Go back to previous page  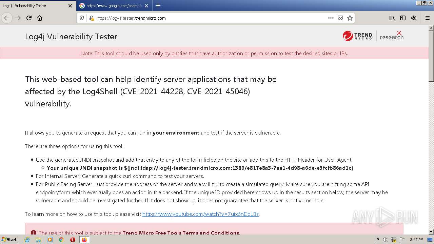pos(7,18)
